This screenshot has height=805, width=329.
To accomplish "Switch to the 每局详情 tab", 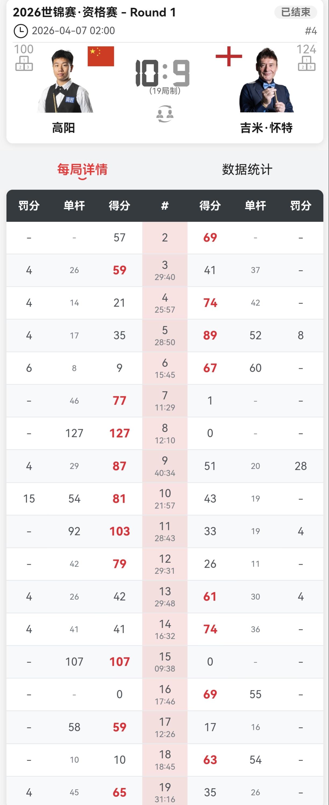I will click(82, 170).
